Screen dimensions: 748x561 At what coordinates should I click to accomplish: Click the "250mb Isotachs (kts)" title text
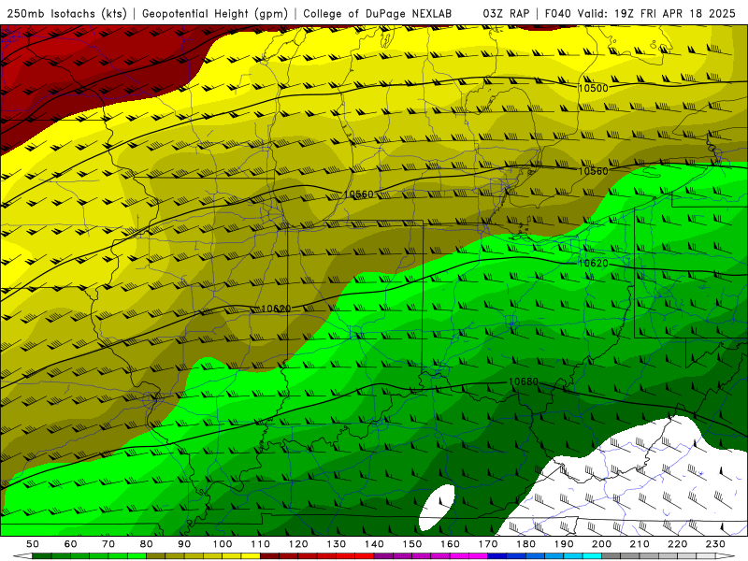click(x=66, y=14)
